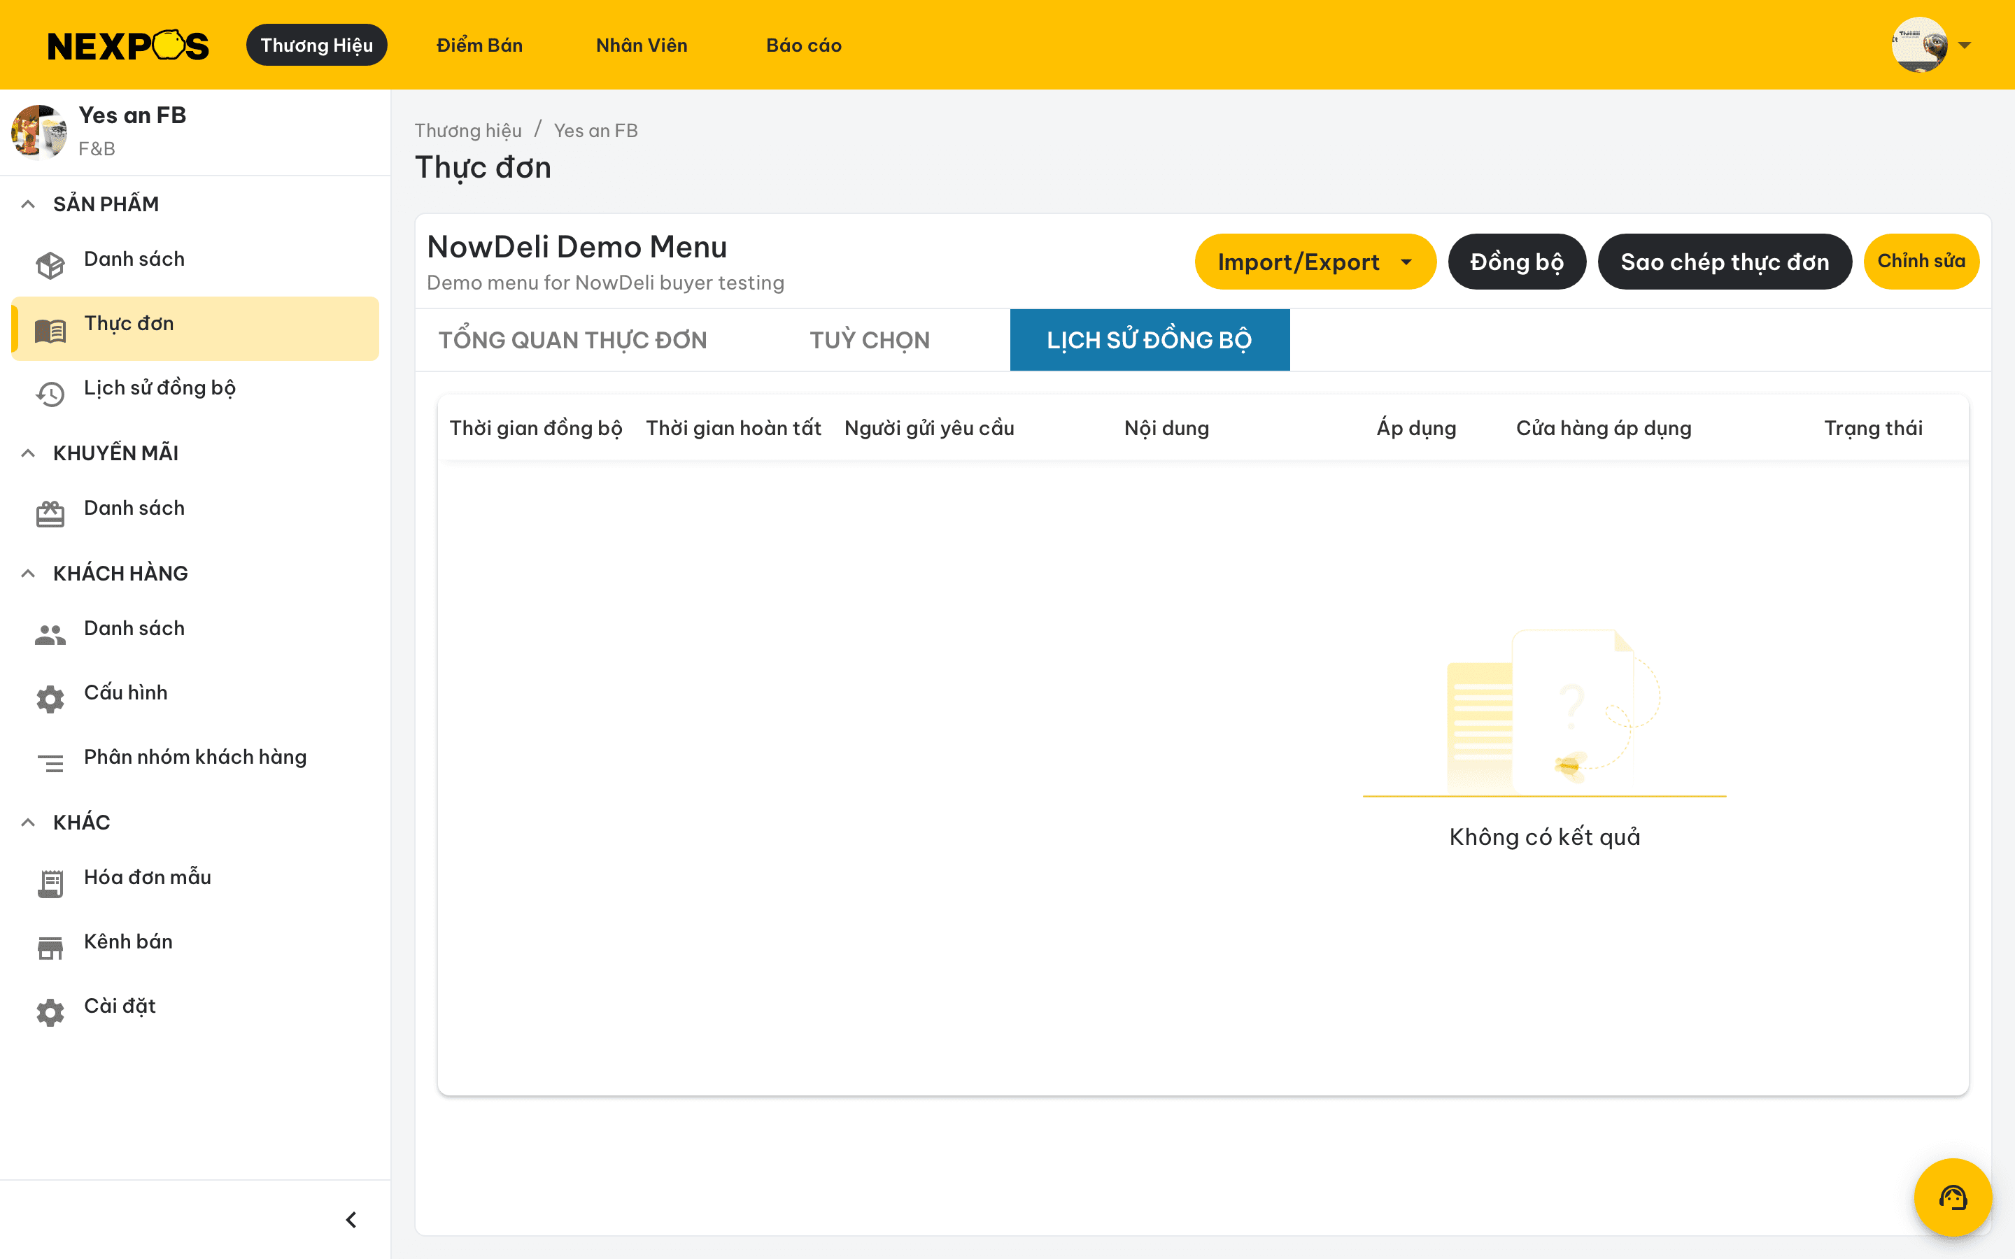Click the Không có kết quả message
This screenshot has height=1259, width=2015.
click(x=1545, y=837)
